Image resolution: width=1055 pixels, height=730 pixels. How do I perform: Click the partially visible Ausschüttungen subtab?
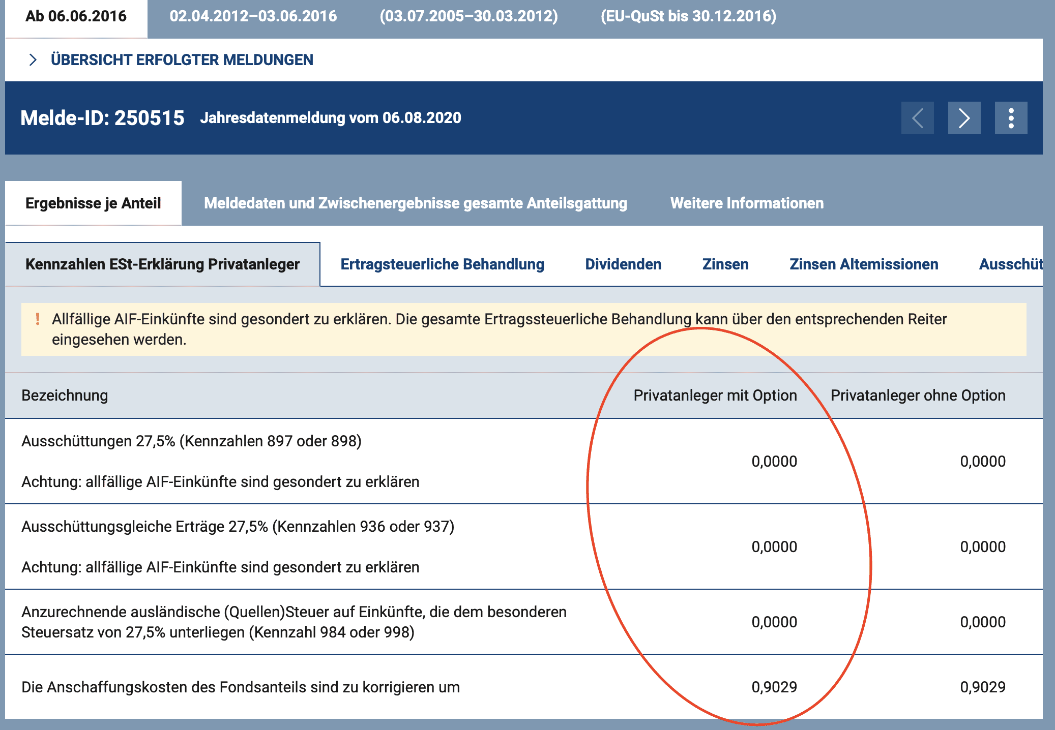pyautogui.click(x=1010, y=264)
